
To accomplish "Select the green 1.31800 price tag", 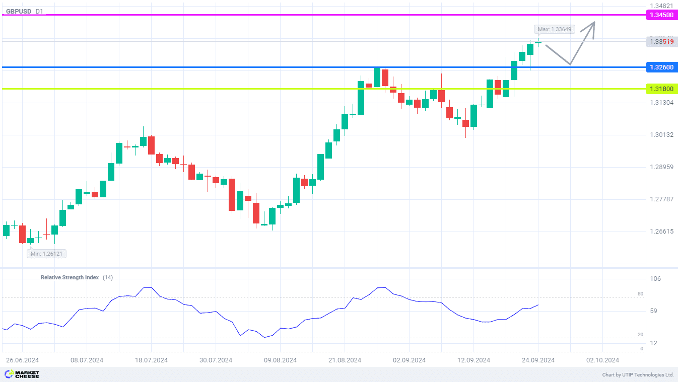I will (x=661, y=89).
